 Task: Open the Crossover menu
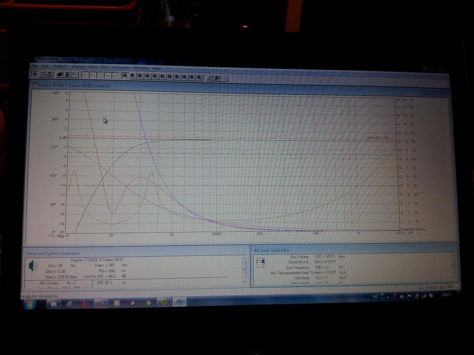[121, 68]
